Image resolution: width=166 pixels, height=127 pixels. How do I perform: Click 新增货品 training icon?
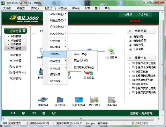131,37
